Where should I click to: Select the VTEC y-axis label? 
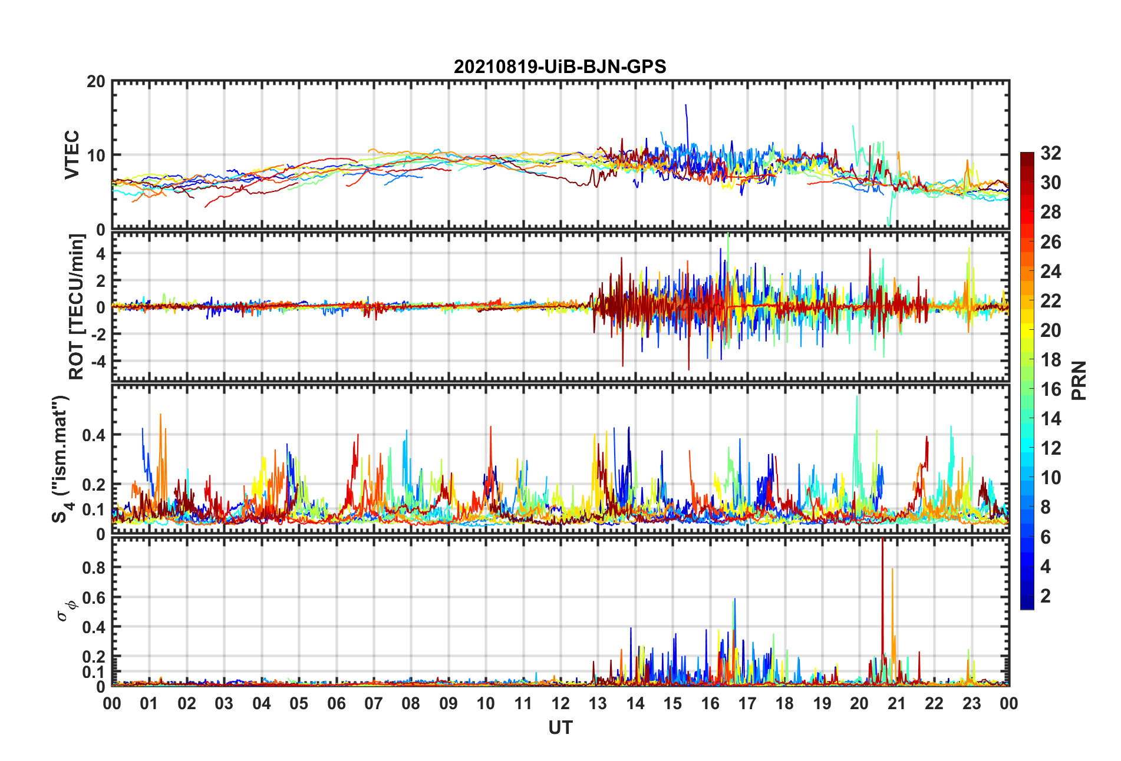[72, 155]
